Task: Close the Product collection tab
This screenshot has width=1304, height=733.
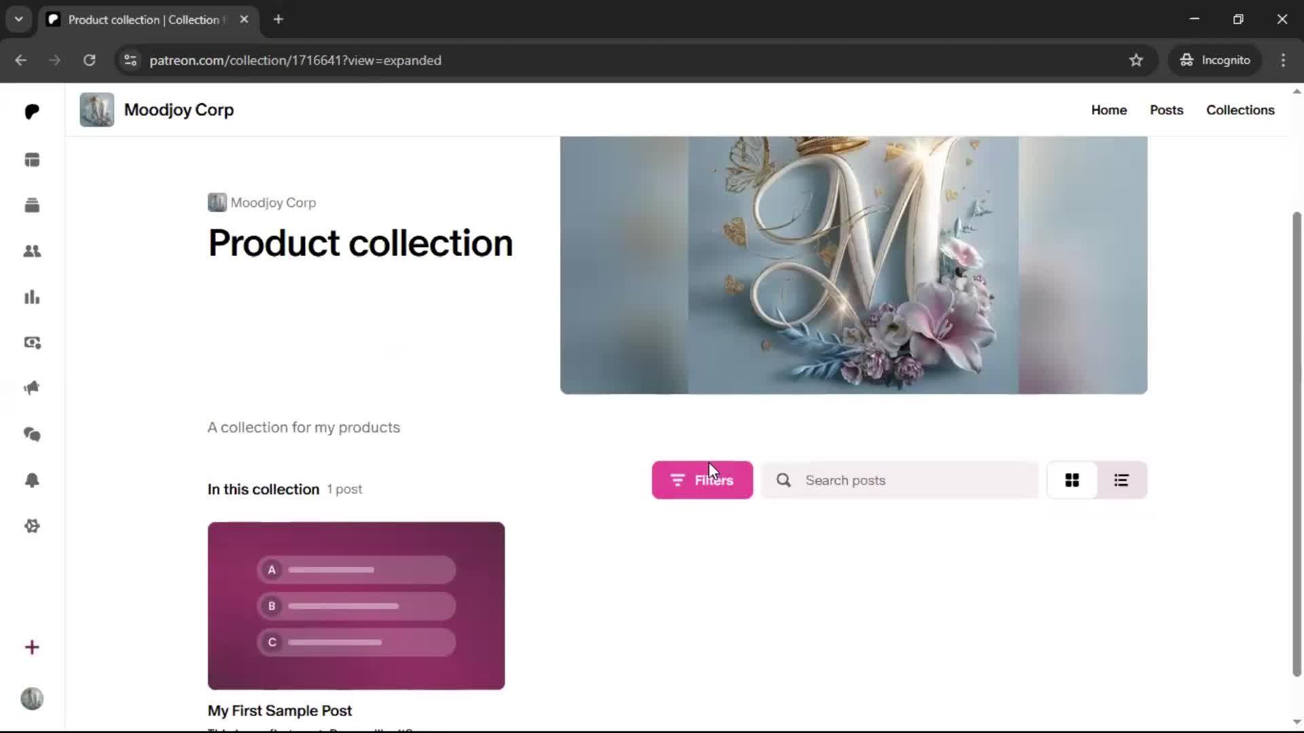Action: (244, 20)
